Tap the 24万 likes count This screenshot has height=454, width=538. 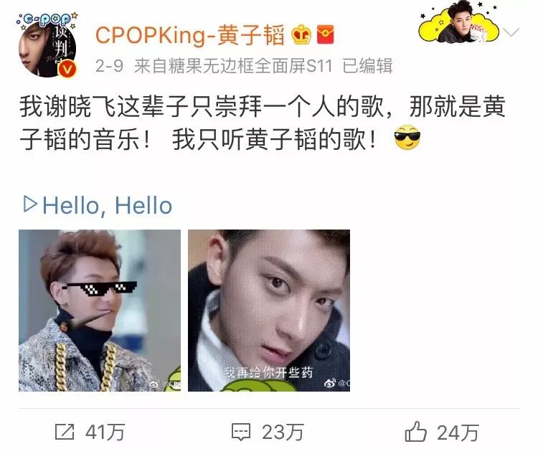[458, 432]
